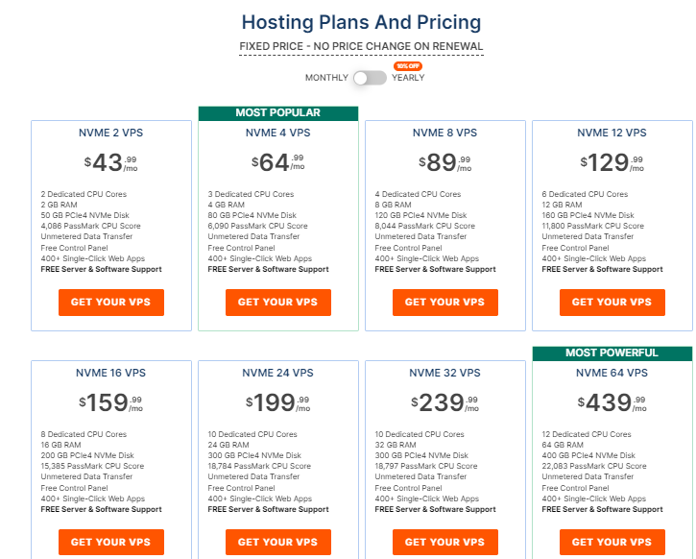The width and height of the screenshot is (696, 559).
Task: Get the NVME 8 VPS plan
Action: (445, 302)
